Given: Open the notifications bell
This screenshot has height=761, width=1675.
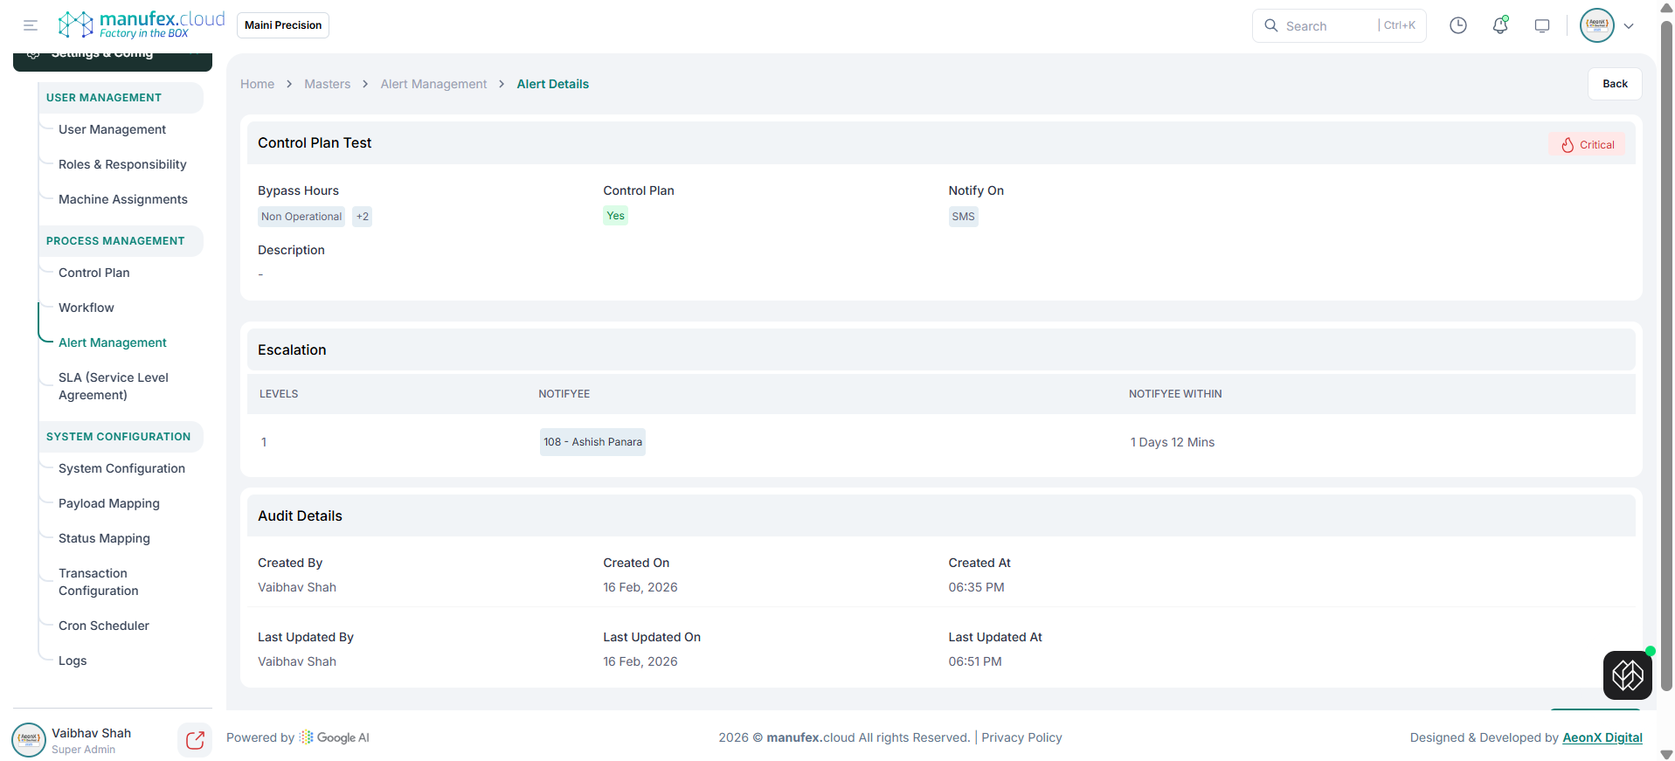Looking at the screenshot, I should coord(1499,25).
